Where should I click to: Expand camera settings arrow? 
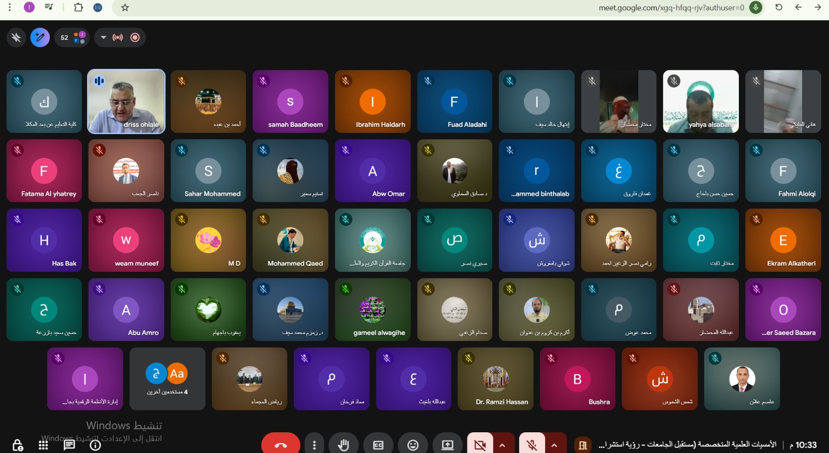click(x=502, y=445)
